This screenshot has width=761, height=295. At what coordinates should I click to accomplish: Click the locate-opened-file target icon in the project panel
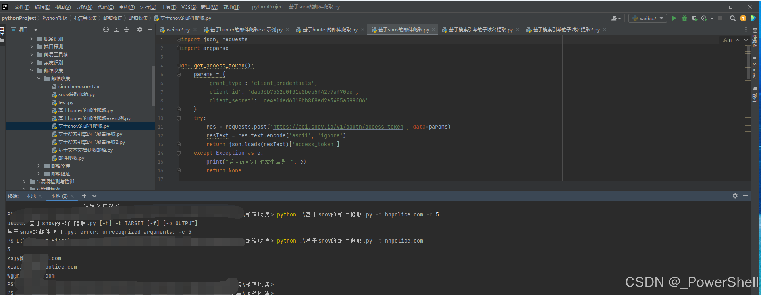(x=106, y=29)
